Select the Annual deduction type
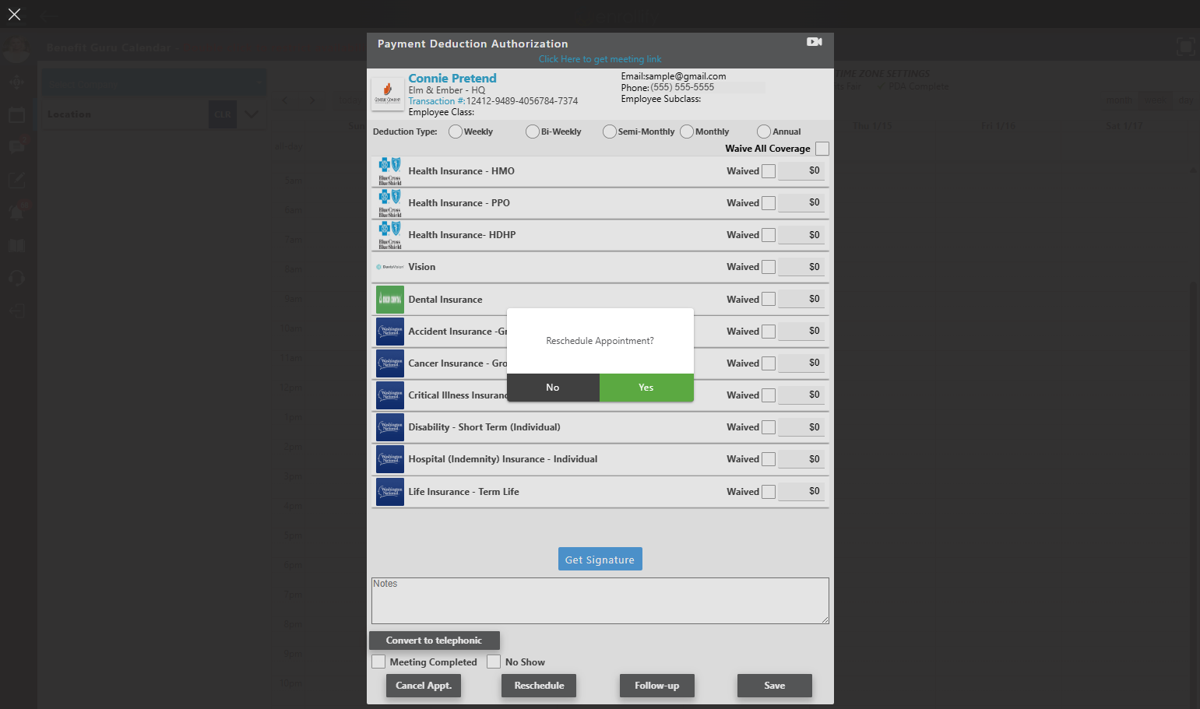 pos(764,132)
